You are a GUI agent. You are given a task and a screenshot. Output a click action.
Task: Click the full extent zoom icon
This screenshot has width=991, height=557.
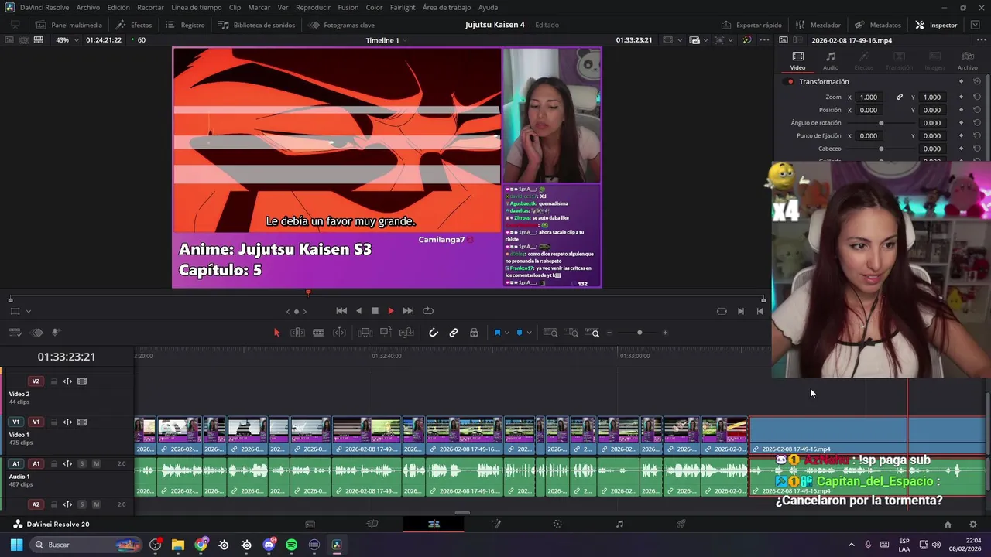(550, 333)
